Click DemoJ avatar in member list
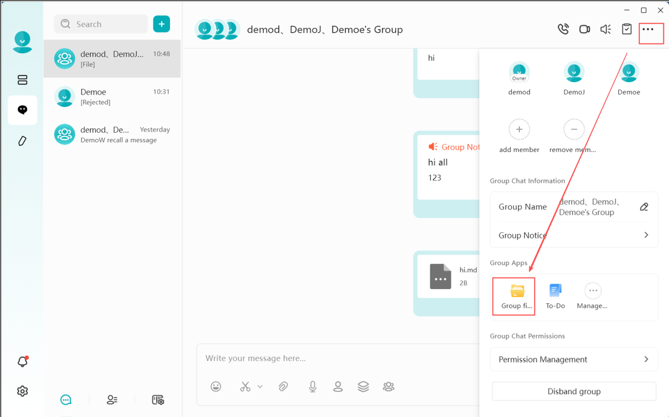The width and height of the screenshot is (669, 417). 574,72
